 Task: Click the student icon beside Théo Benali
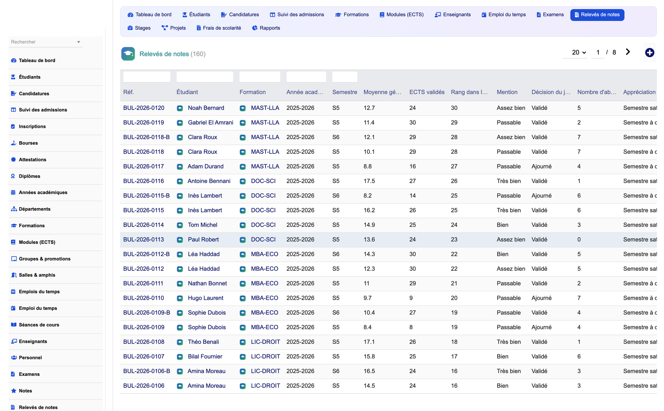(x=180, y=342)
